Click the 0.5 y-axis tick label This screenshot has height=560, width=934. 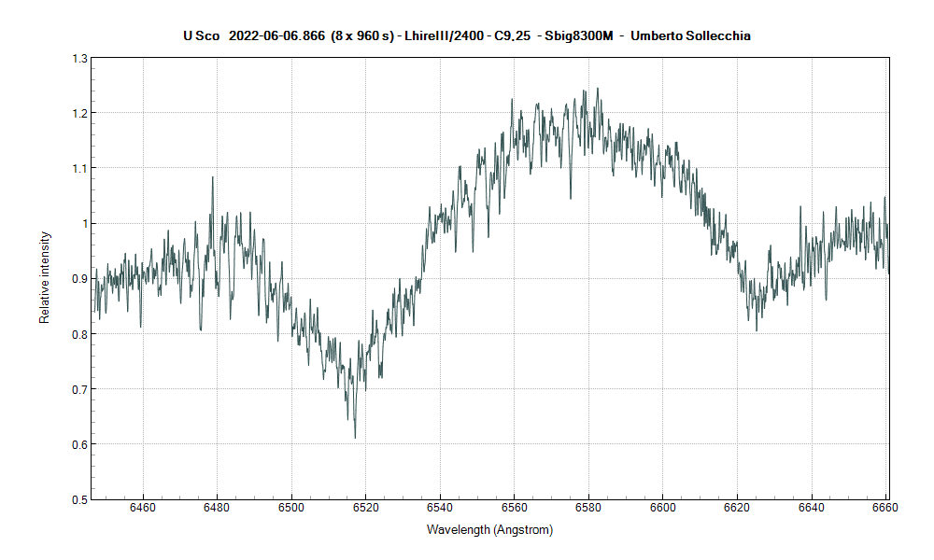(x=79, y=499)
